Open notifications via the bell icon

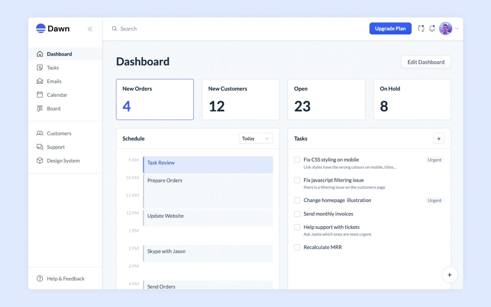432,28
